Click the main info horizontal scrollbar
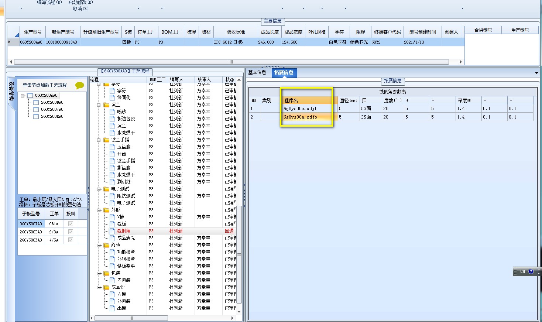542x322 pixels. click(231, 62)
